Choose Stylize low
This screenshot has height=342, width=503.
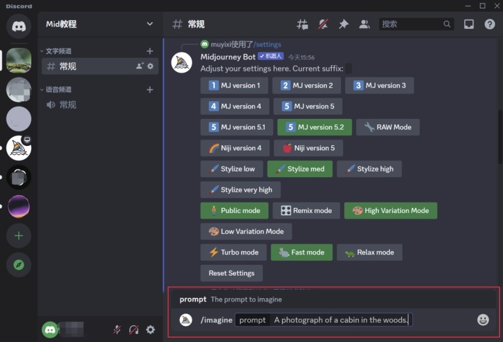point(232,169)
